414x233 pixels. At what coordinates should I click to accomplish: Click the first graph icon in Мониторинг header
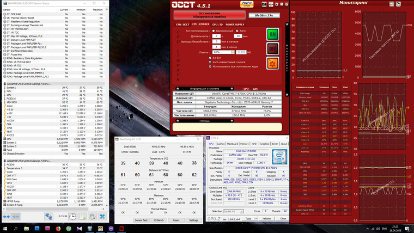[x=392, y=4]
